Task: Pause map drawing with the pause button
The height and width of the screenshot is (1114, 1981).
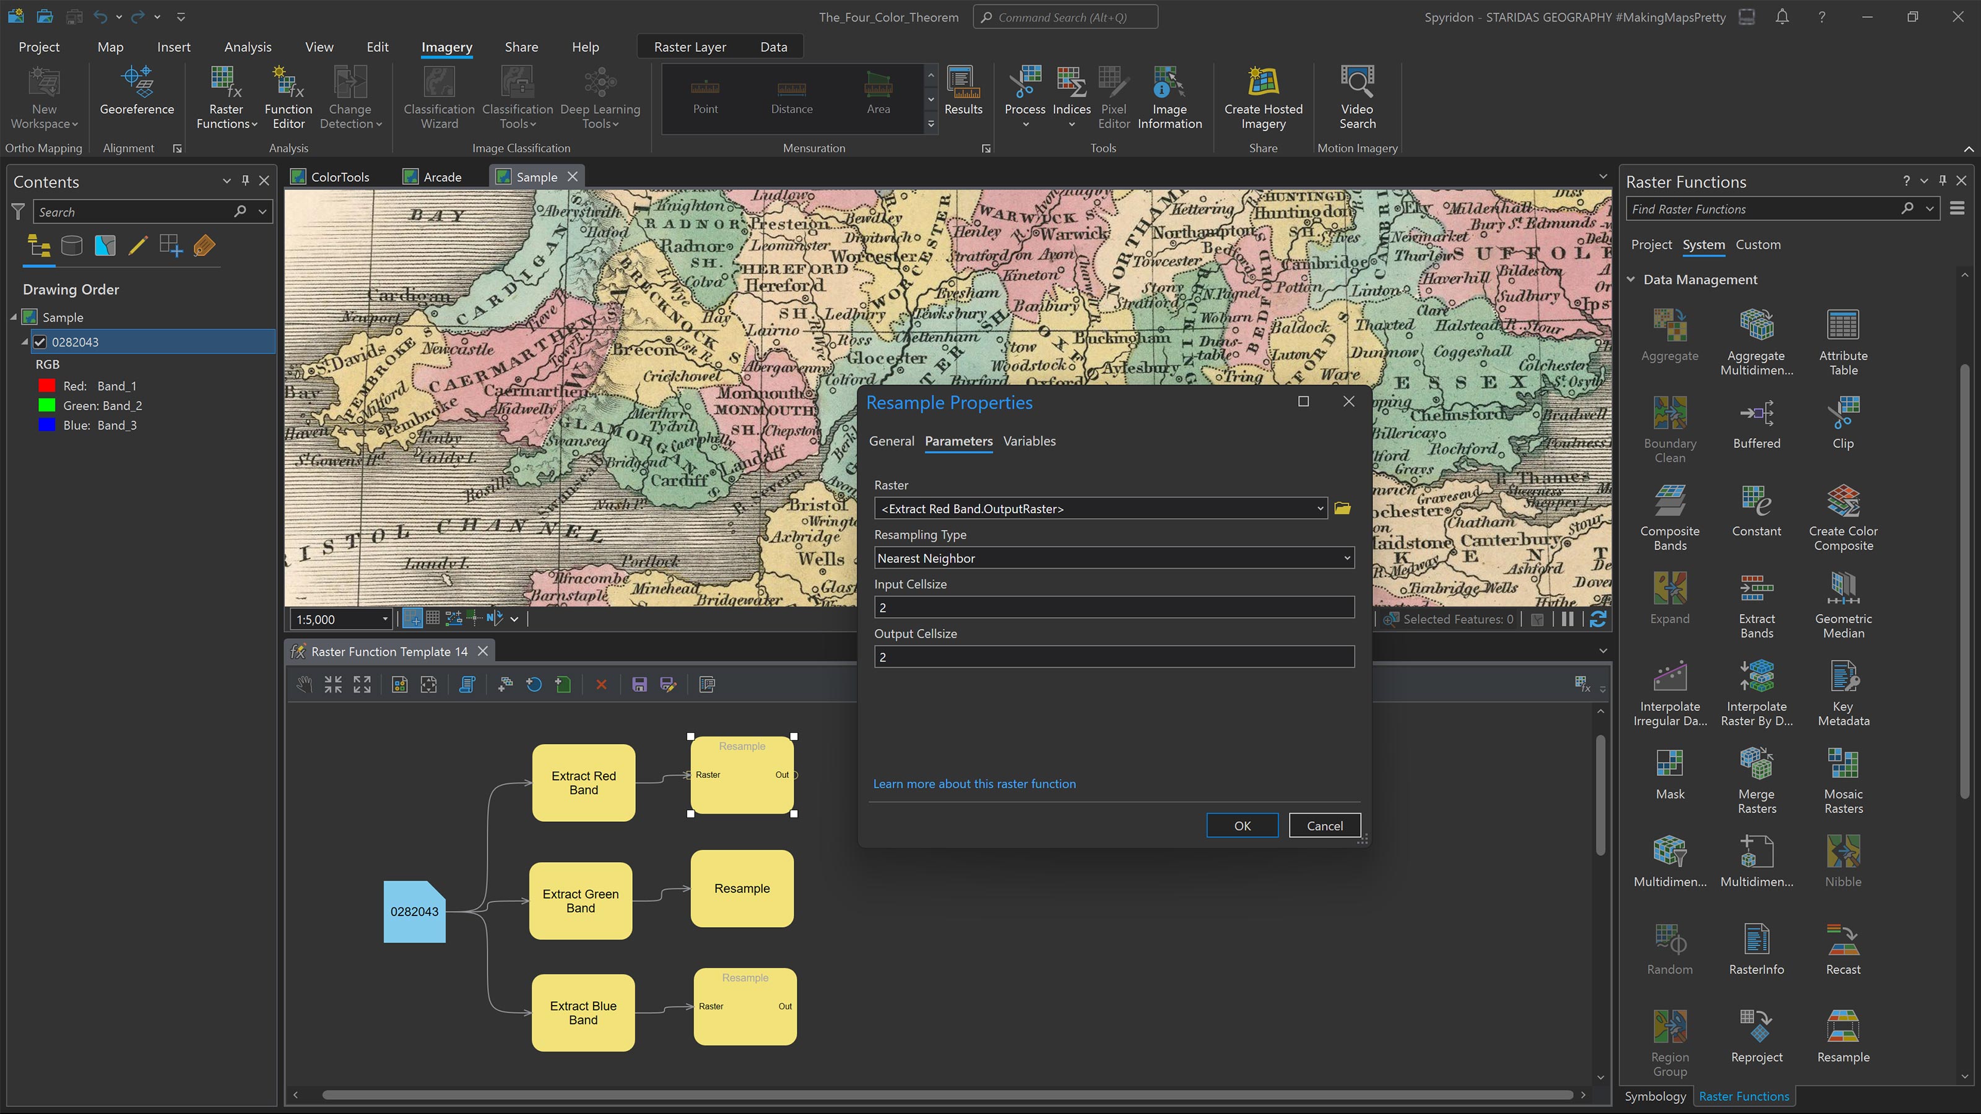Action: click(1566, 619)
